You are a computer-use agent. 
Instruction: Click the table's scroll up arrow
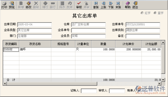(x=163, y=43)
